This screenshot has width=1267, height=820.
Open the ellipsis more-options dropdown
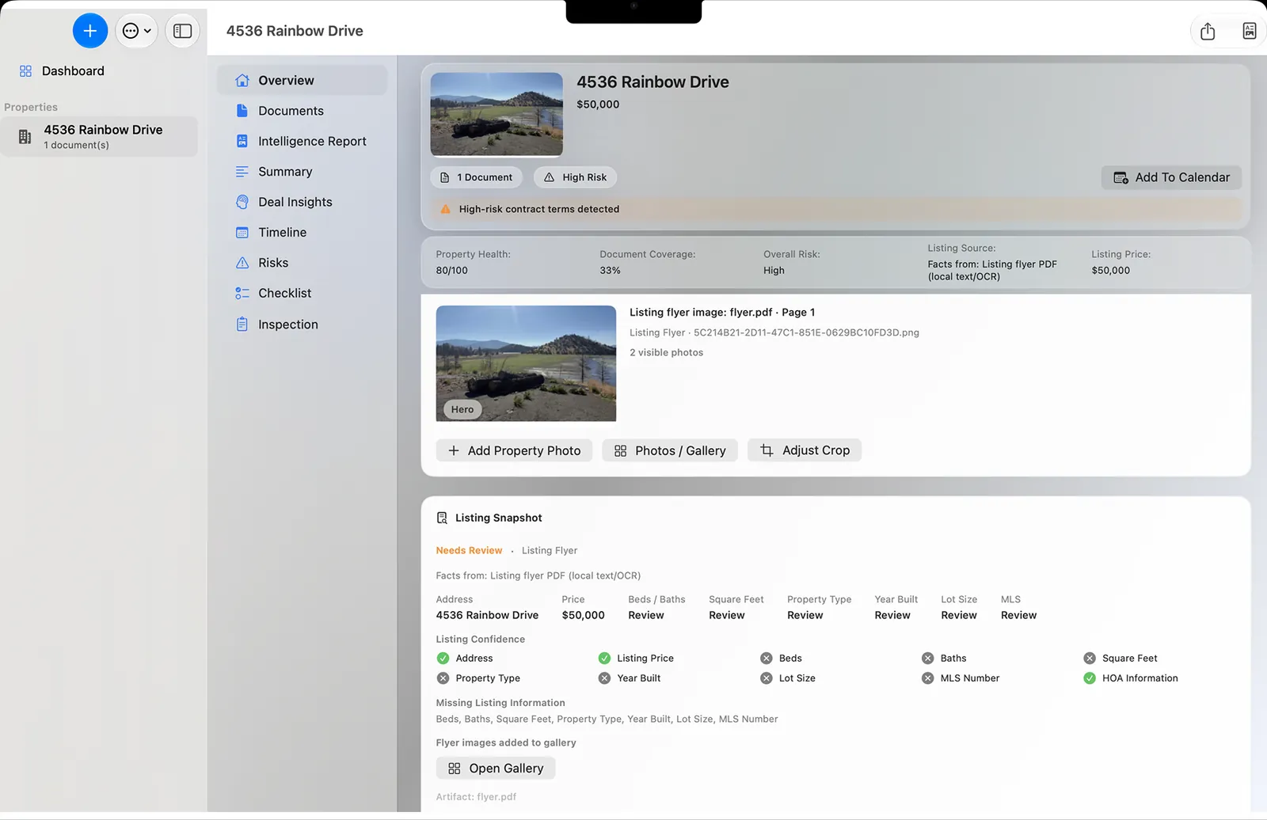136,31
